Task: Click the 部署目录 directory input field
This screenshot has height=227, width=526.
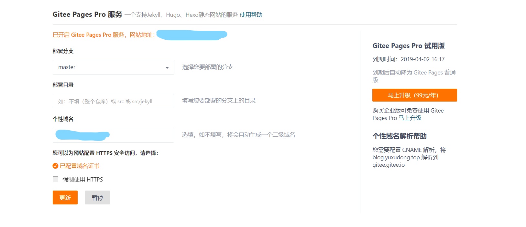Action: pyautogui.click(x=113, y=101)
